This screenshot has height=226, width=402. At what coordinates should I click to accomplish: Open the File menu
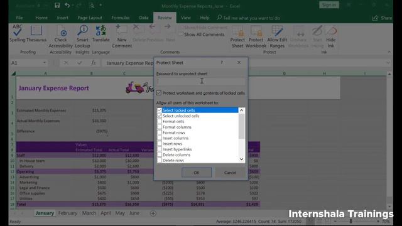(x=19, y=18)
